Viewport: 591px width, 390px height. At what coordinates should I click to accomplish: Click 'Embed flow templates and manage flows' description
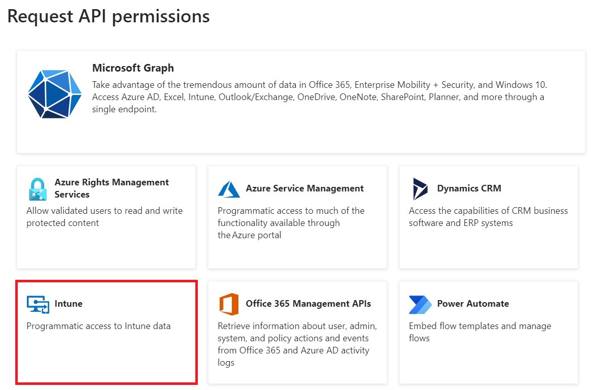pos(480,332)
